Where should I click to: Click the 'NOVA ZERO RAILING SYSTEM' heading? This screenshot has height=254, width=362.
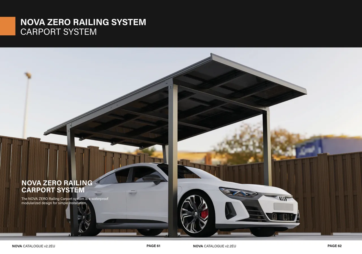(x=83, y=22)
